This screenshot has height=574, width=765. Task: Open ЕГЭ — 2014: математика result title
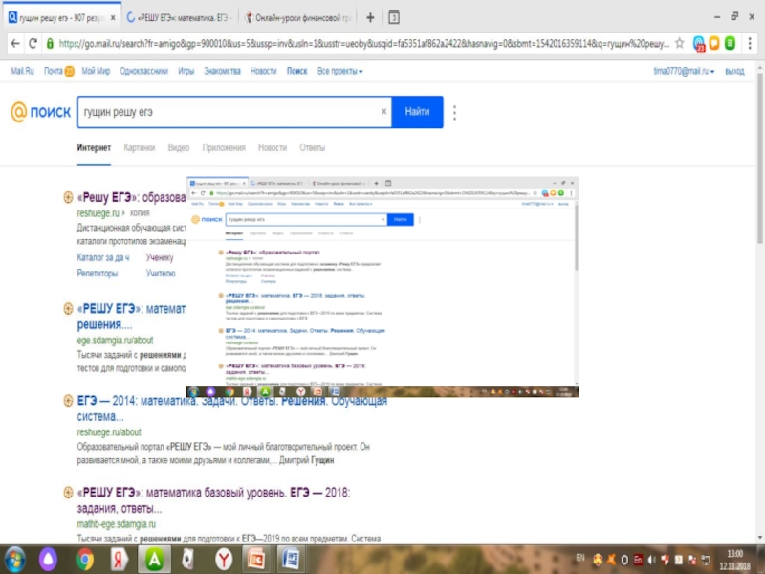tap(232, 408)
